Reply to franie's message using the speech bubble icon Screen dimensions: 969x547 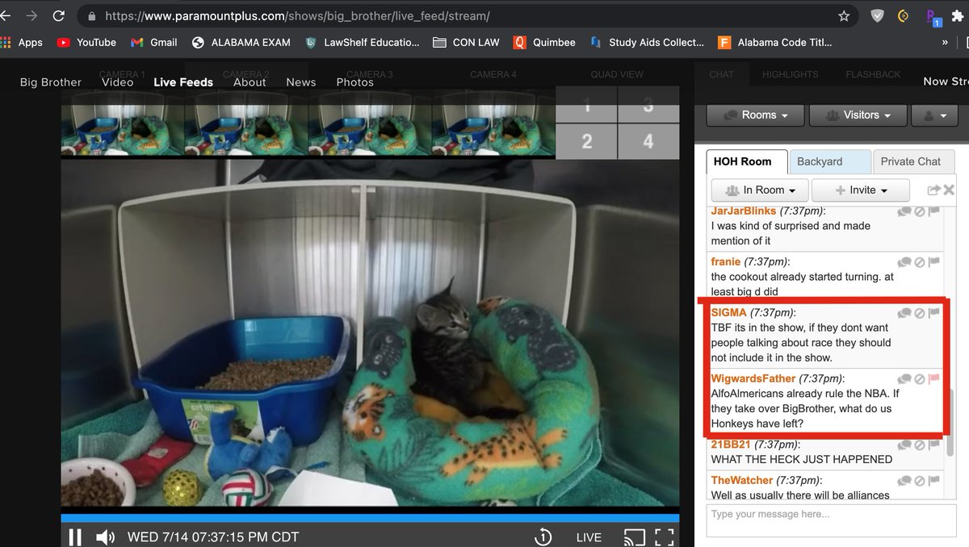pyautogui.click(x=904, y=262)
